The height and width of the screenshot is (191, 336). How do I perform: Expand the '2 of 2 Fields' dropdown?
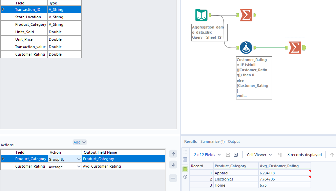(x=207, y=155)
